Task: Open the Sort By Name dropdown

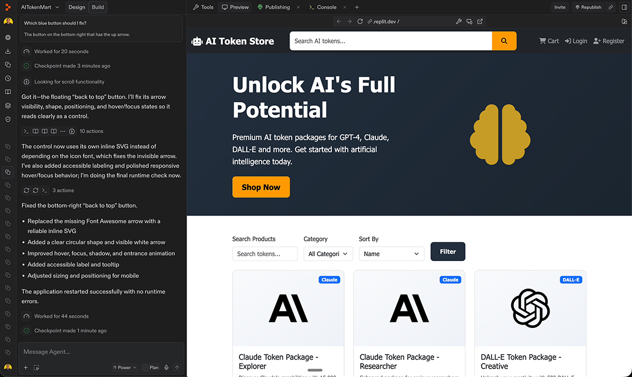Action: pos(391,253)
